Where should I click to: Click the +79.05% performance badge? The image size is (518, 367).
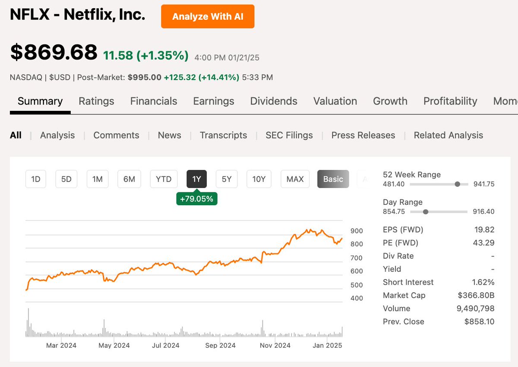point(197,199)
